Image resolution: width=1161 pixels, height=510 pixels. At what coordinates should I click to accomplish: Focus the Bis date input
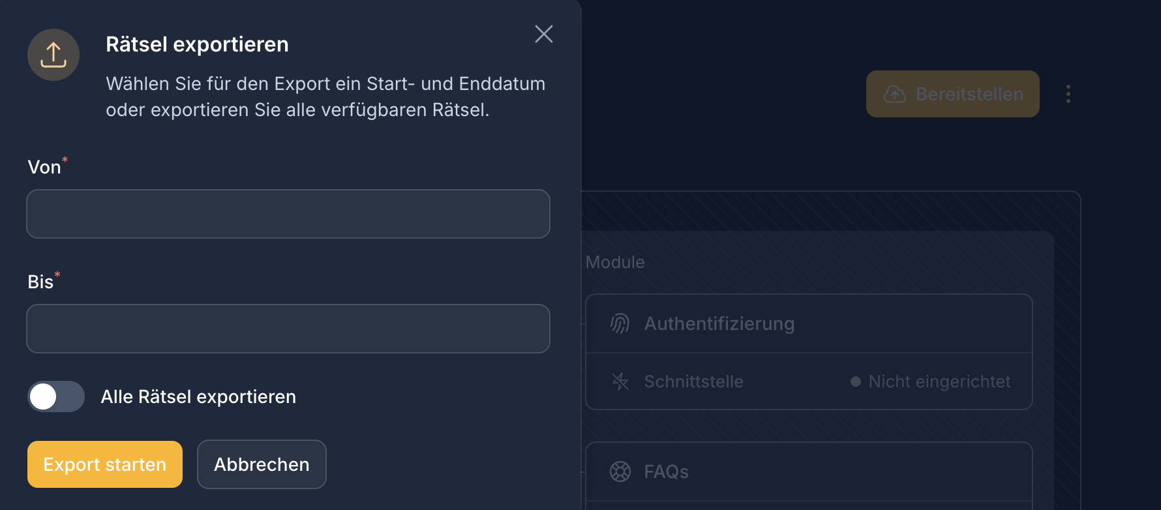point(288,329)
